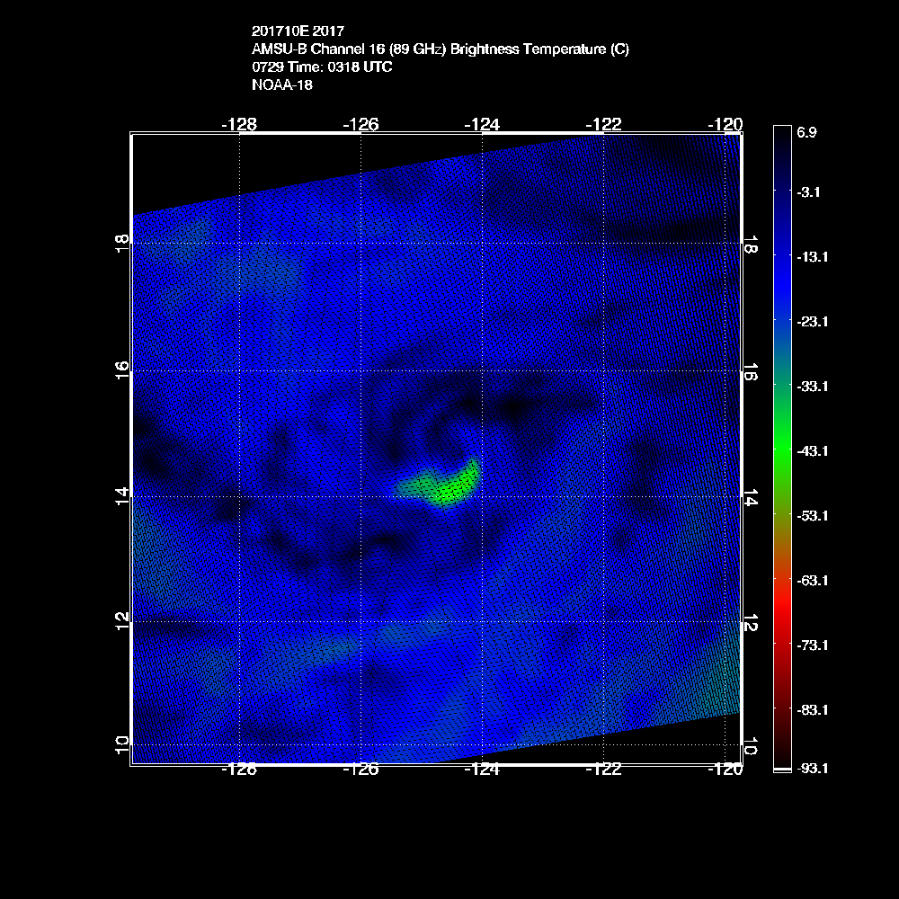
Task: Click the '0729 Time: 0318 UTC' timestamp line
Action: pos(322,67)
